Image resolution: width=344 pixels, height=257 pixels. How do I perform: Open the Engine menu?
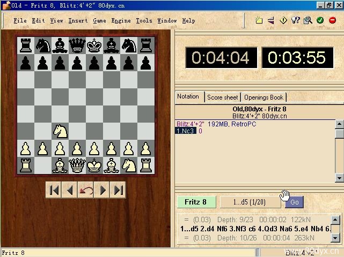121,21
